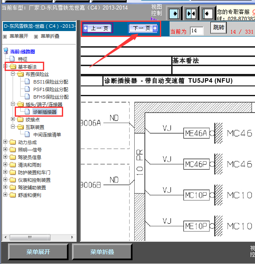This screenshot has width=255, height=264.
Task: Click the 驾驶员信息 folder icon
Action: pos(13,157)
